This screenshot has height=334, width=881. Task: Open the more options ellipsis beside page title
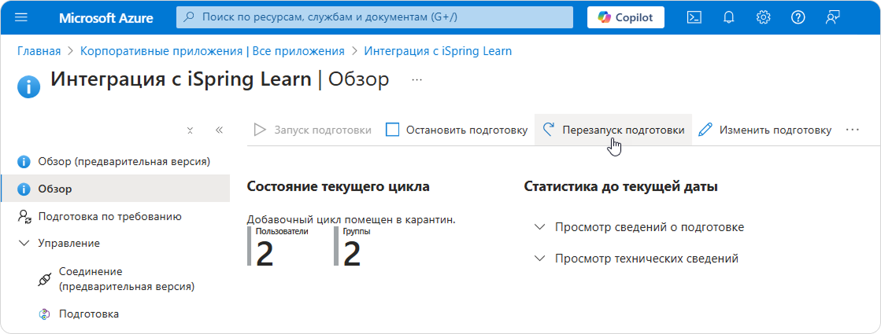point(417,79)
